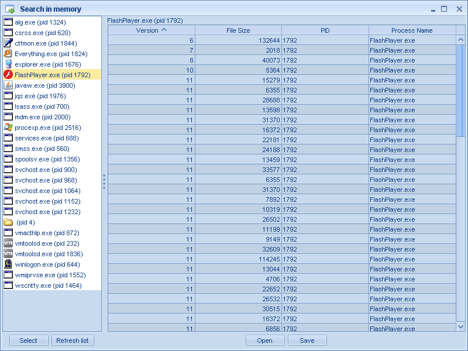
Task: Click the alg.exe process icon
Action: click(8, 22)
